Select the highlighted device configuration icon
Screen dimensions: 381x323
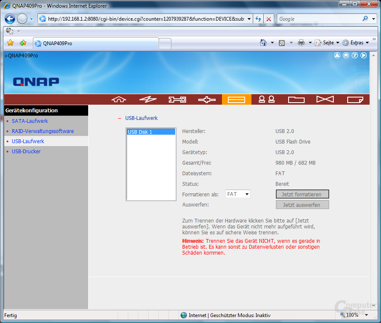[x=236, y=100]
